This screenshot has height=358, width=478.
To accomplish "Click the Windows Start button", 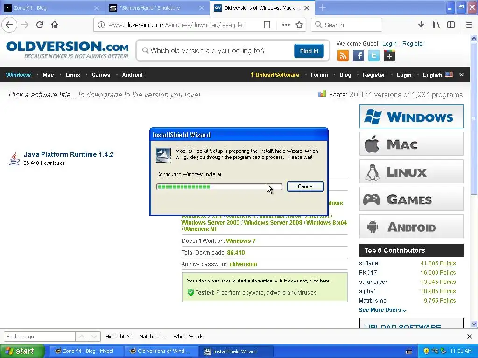I will (x=21, y=351).
